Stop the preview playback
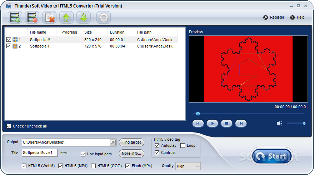 (x=226, y=123)
